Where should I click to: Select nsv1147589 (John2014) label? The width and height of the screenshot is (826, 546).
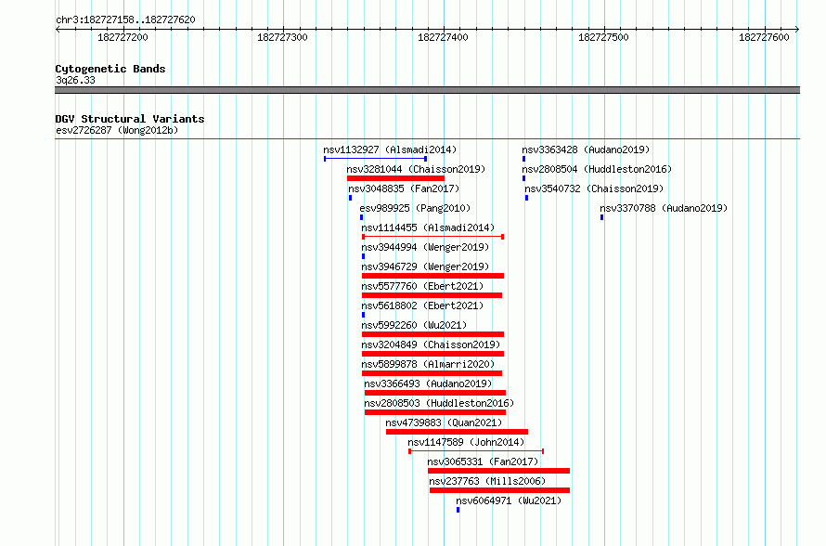[466, 442]
